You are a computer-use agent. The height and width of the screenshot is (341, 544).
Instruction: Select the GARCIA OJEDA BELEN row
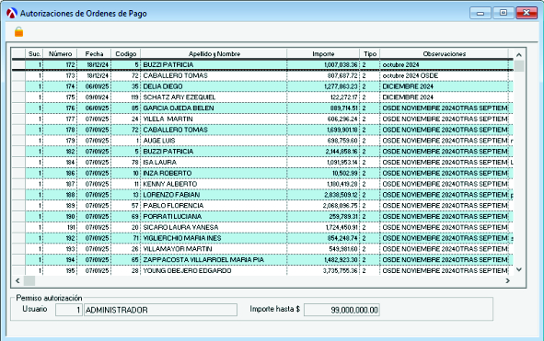click(x=262, y=108)
